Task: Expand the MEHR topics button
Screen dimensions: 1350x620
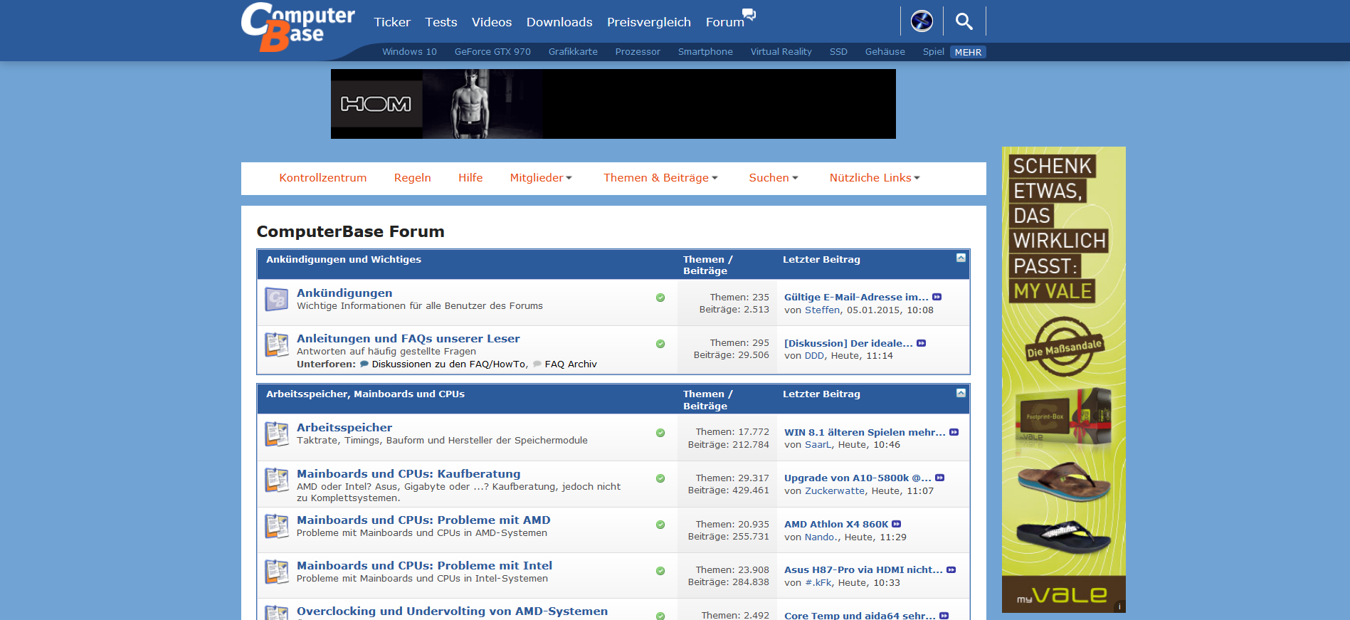Action: click(x=968, y=52)
